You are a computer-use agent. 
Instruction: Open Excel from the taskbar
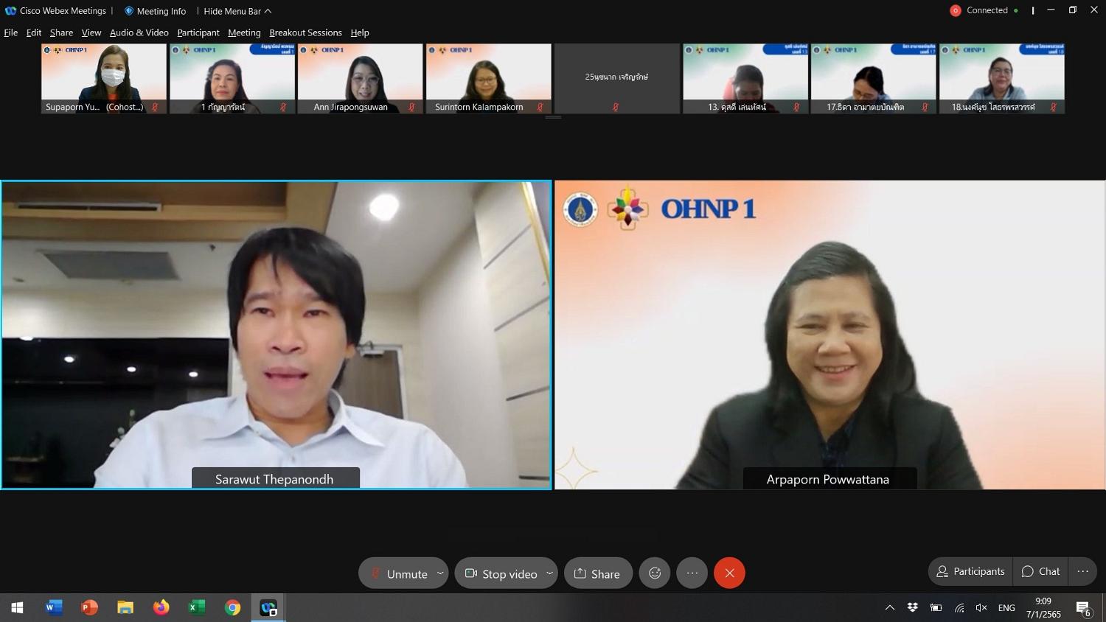tap(197, 608)
